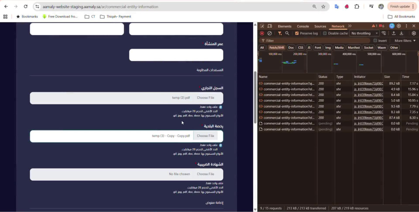Select the 89.2 kB commercial-entity-information request
Viewport: 419px width, 212px height.
pyautogui.click(x=338, y=83)
